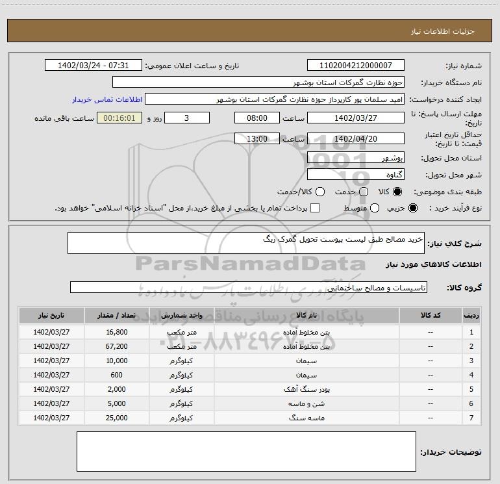This screenshot has height=484, width=500.
Task: Select row 2 item بتن مخلوط آماده
Action: (x=306, y=346)
